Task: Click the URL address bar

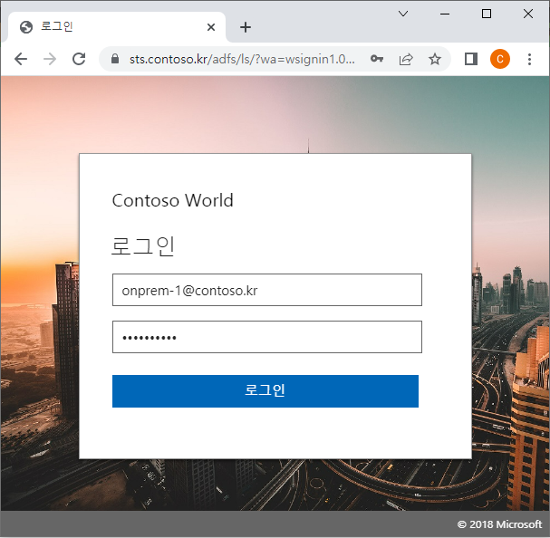Action: pos(242,59)
